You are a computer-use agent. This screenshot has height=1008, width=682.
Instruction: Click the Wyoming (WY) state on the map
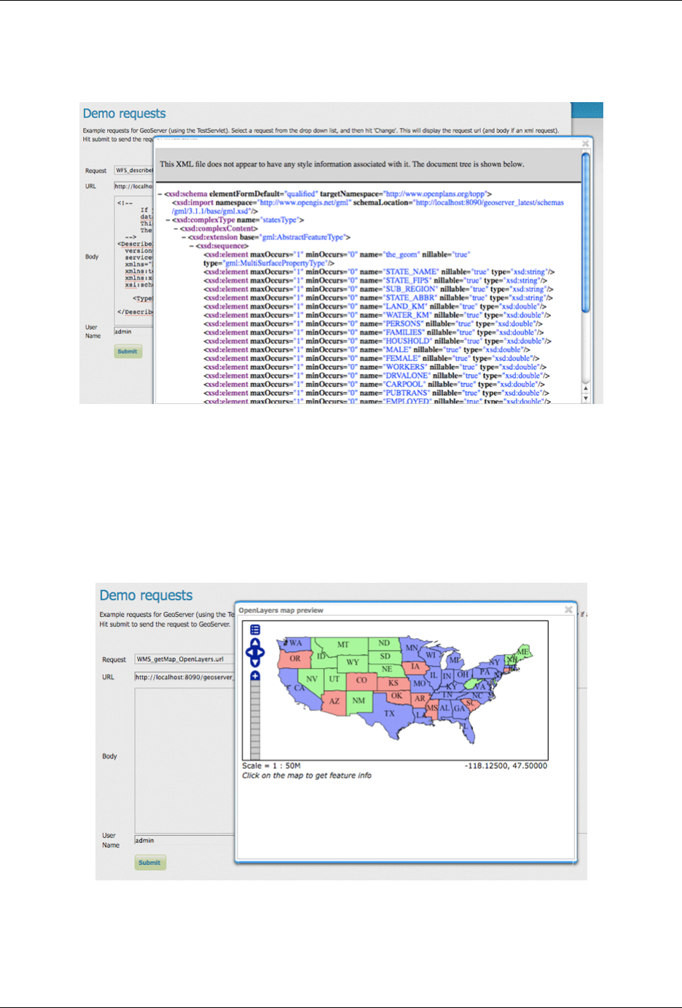(x=353, y=662)
